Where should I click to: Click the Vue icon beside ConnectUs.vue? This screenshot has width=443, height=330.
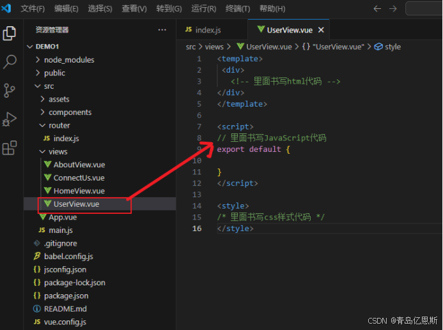[48, 177]
